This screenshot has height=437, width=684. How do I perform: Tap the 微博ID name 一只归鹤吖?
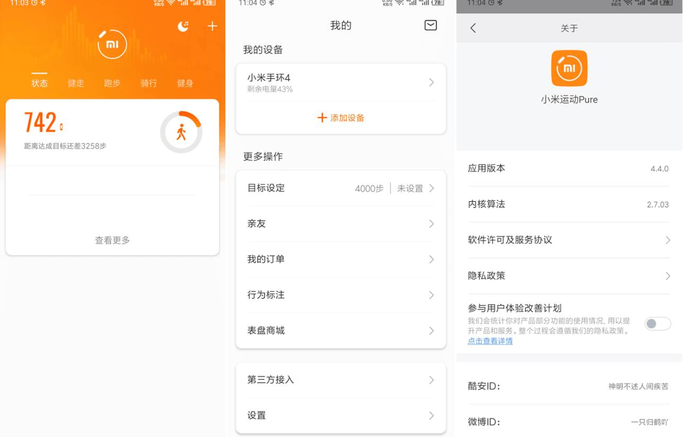point(650,423)
